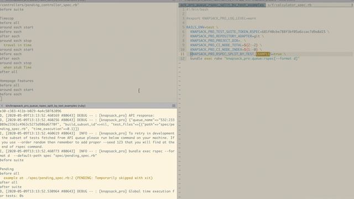354x199 pixels.
Task: Click 'before suite' in the top-left pane
Action: tap(12, 9)
